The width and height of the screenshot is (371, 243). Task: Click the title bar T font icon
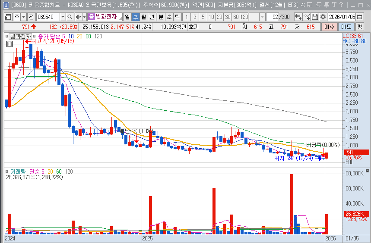tap(334, 5)
